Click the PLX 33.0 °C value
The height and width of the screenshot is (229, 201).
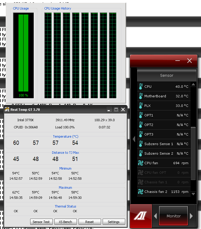182,106
